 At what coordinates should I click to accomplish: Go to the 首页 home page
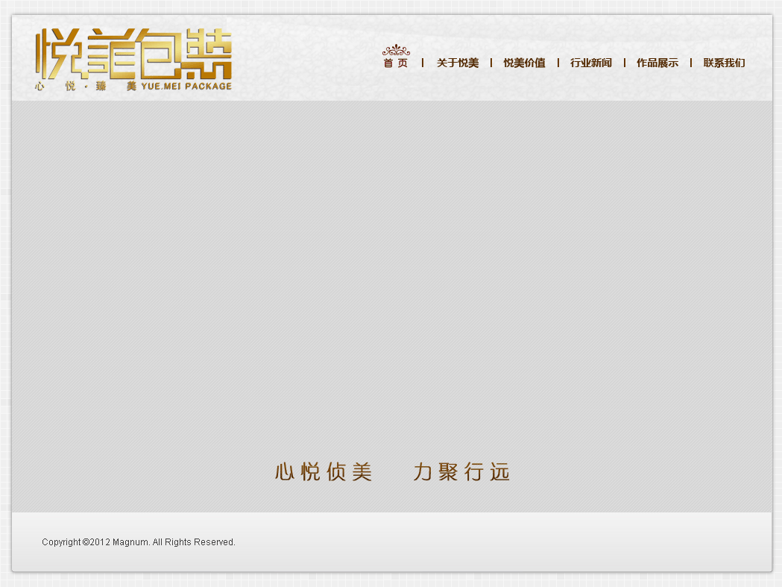point(396,63)
